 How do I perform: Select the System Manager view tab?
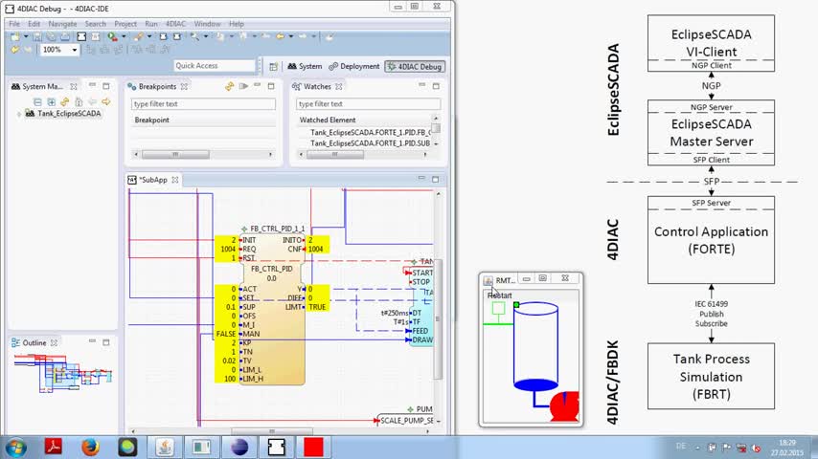tap(42, 86)
